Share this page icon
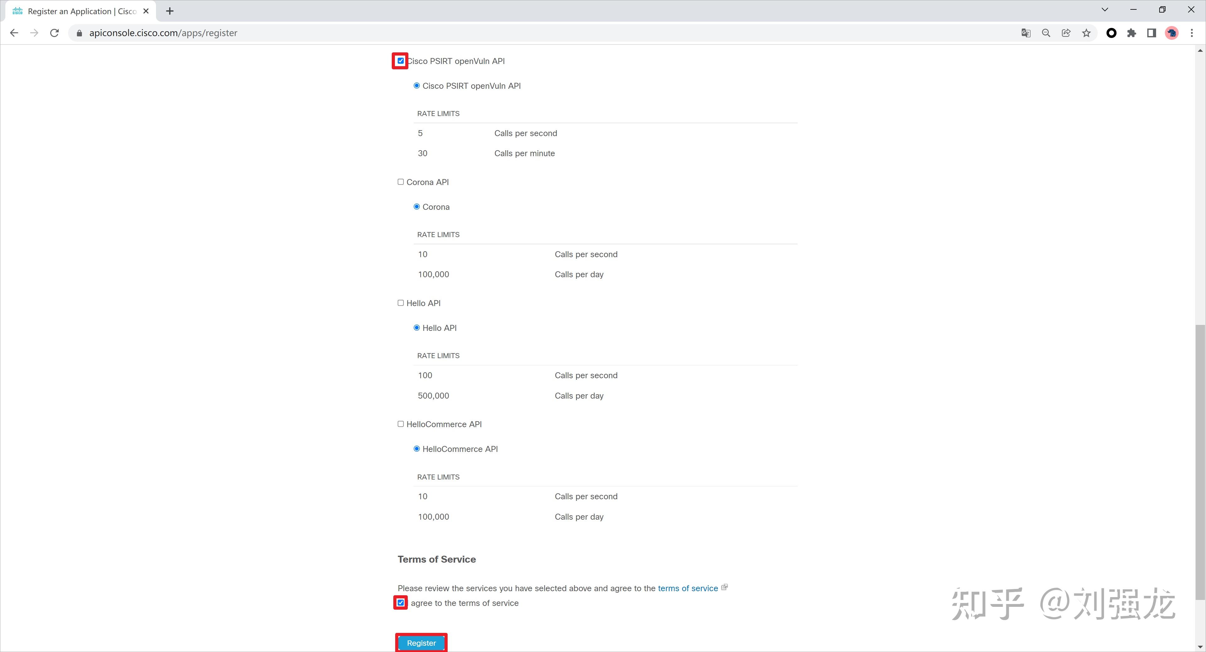Image resolution: width=1206 pixels, height=652 pixels. coord(1066,33)
